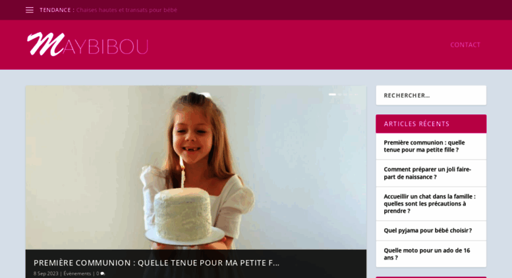Open article about joli faire-part de naissance

(x=427, y=174)
